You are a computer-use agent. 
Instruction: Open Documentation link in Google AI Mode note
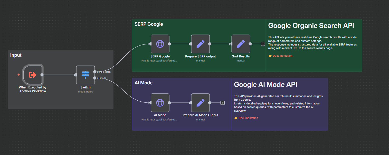tap(248, 118)
